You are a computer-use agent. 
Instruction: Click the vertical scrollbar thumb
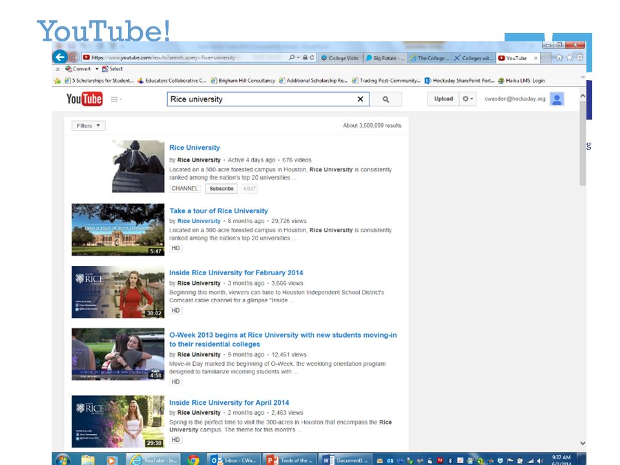[x=583, y=143]
